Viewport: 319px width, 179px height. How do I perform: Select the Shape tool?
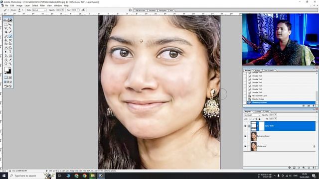point(10,56)
